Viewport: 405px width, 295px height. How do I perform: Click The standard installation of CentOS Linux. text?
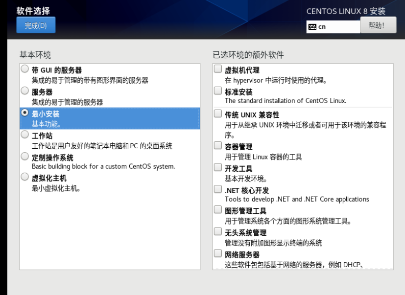click(x=286, y=101)
